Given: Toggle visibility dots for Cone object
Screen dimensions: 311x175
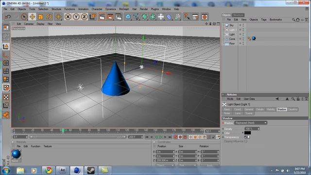Looking at the screenshot, I should click(243, 39).
